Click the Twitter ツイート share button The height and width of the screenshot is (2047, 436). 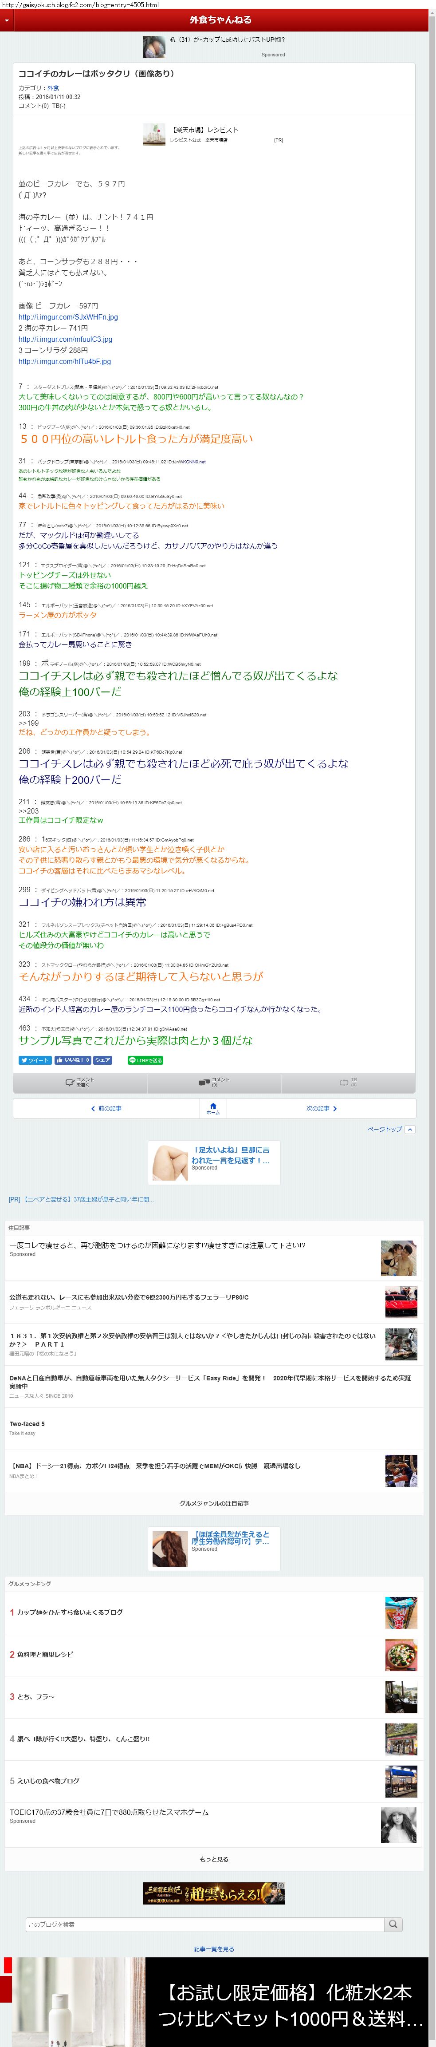point(35,1060)
